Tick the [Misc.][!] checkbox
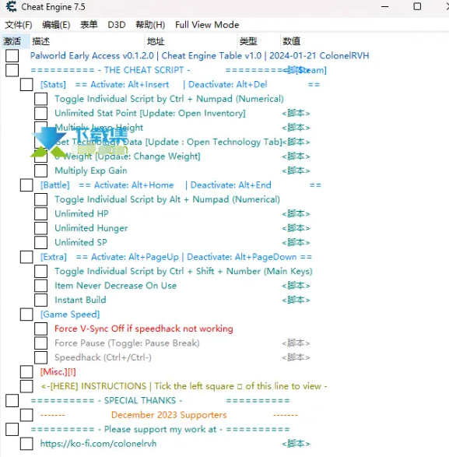Viewport: 449px width, 457px height. pos(26,372)
